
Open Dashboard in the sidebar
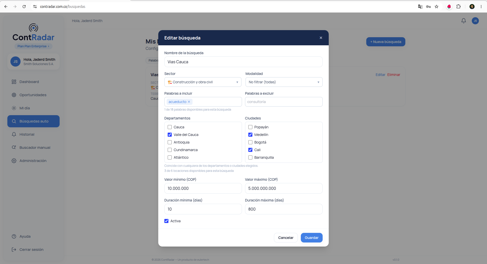tap(33, 82)
